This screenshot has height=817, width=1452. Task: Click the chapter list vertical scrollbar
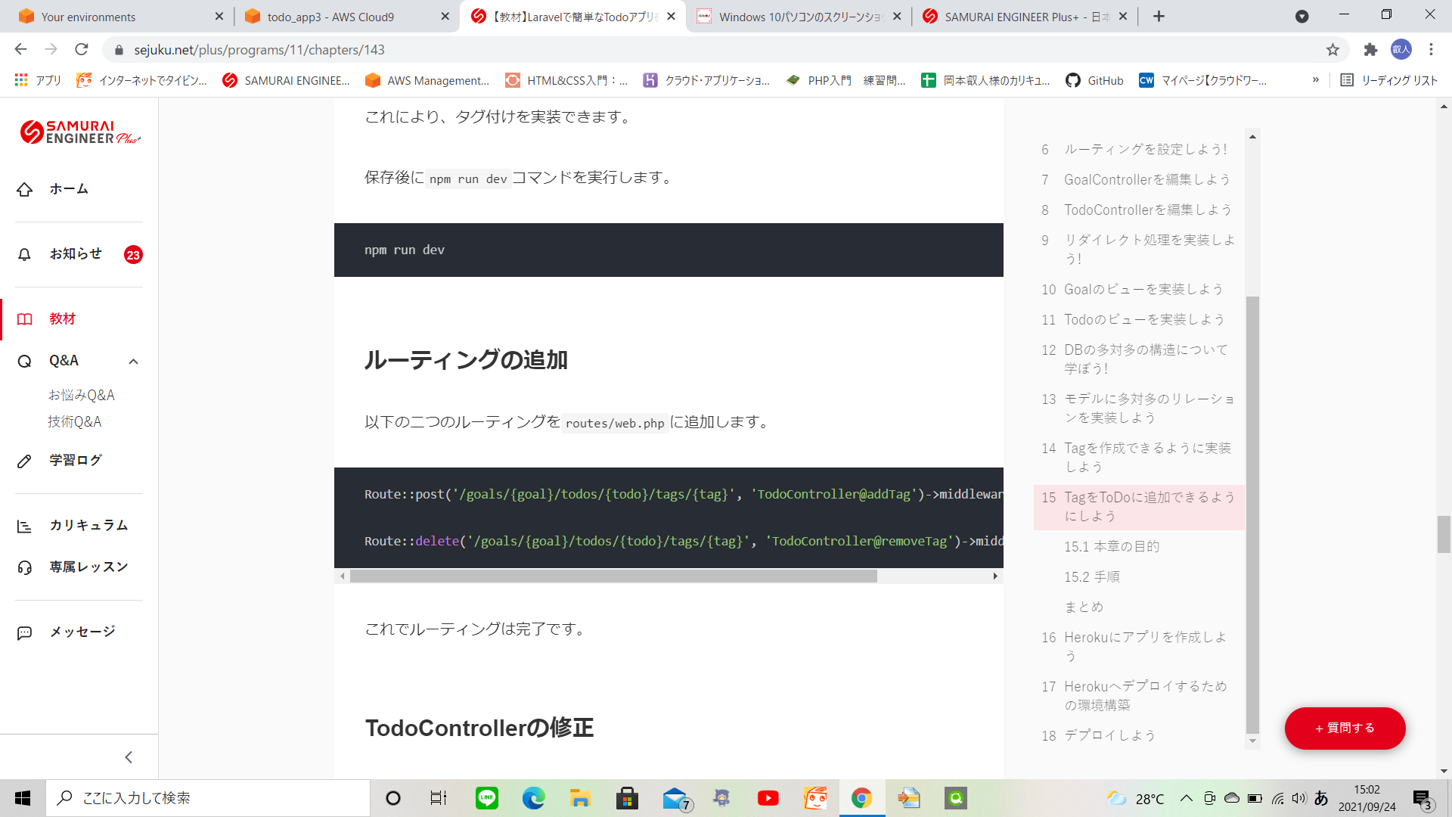[1252, 514]
